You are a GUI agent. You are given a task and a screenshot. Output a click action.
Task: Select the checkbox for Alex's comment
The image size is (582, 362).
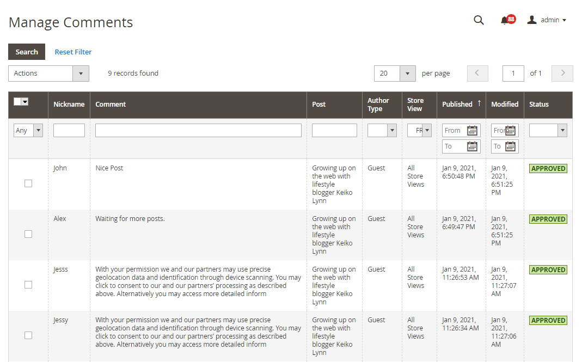point(28,234)
